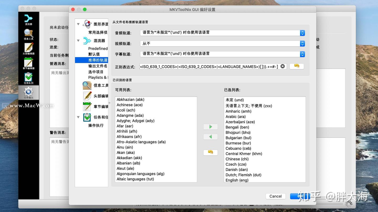Screen dimensions: 378x212
Task: Click the 信息工具 magnifier icon in preferences tree
Action: (x=87, y=85)
